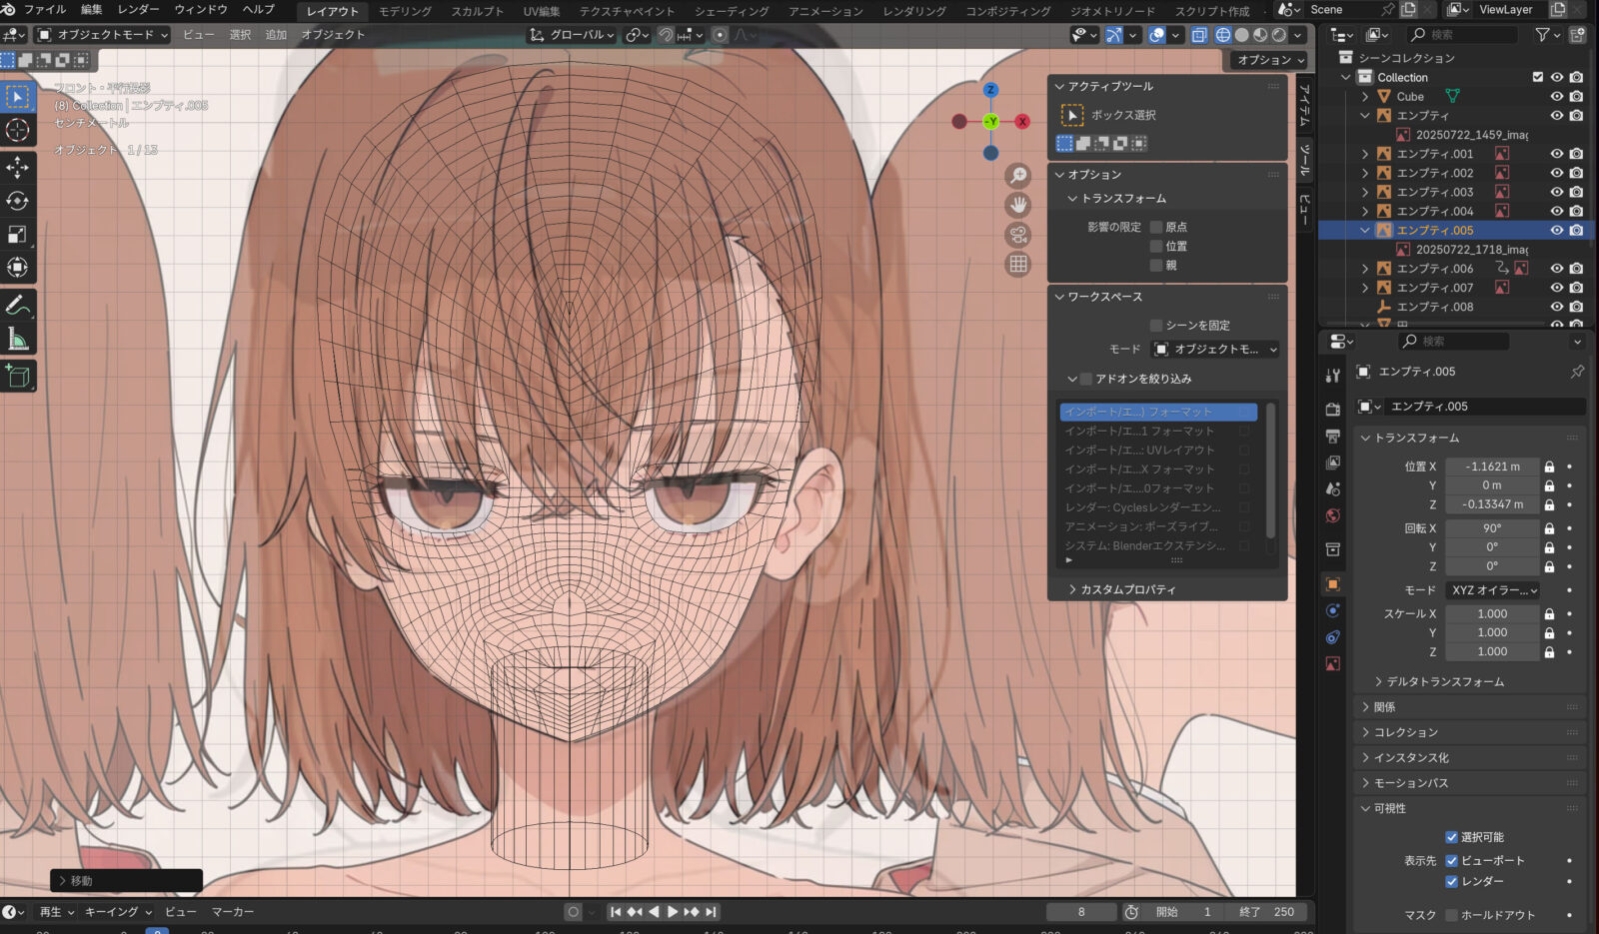The height and width of the screenshot is (934, 1599).
Task: Open the Object Constraints properties tab
Action: click(x=1332, y=637)
